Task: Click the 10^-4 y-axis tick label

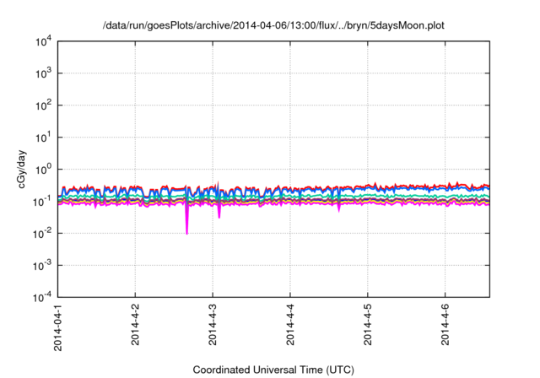Action: pyautogui.click(x=42, y=296)
